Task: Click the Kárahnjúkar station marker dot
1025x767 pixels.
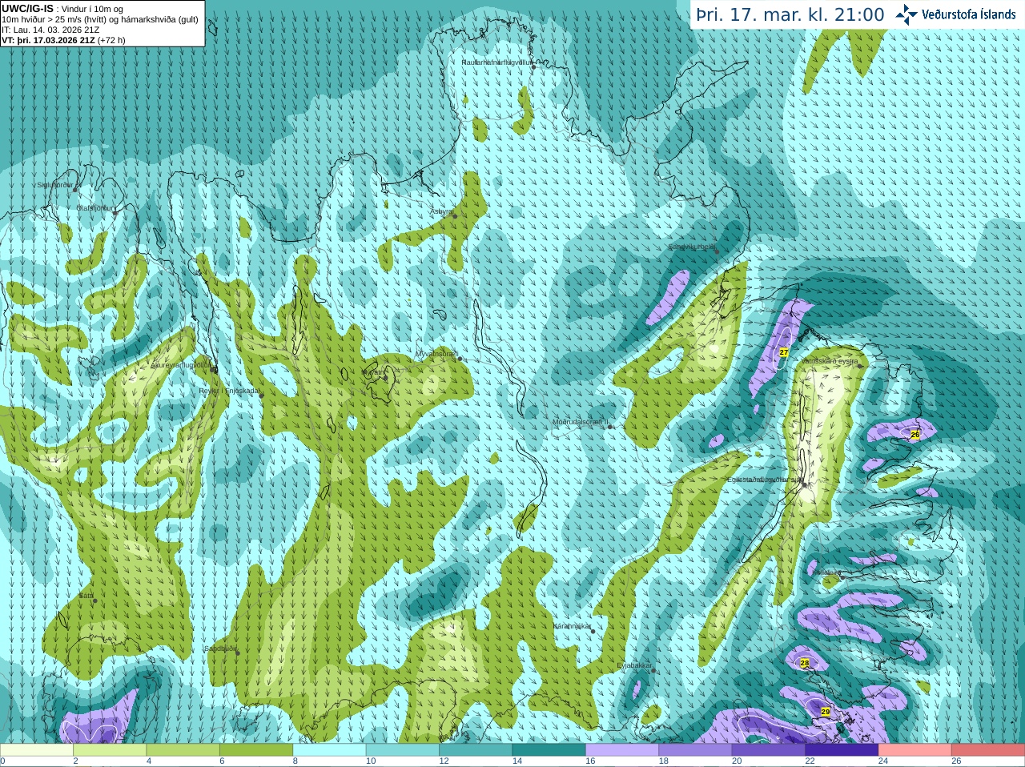Action: [x=593, y=632]
